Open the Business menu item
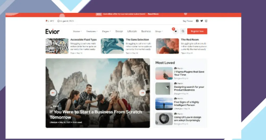This screenshot has height=140, width=266. point(146,31)
